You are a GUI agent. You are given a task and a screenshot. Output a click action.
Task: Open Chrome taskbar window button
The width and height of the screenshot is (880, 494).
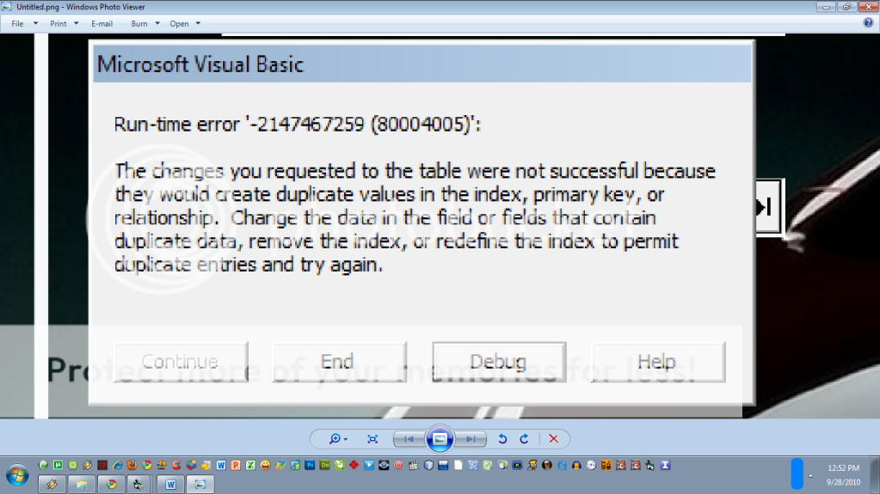coord(111,484)
